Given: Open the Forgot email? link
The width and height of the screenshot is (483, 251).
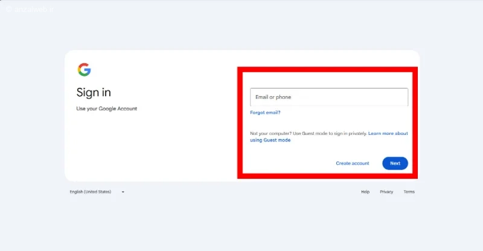Looking at the screenshot, I should [265, 113].
